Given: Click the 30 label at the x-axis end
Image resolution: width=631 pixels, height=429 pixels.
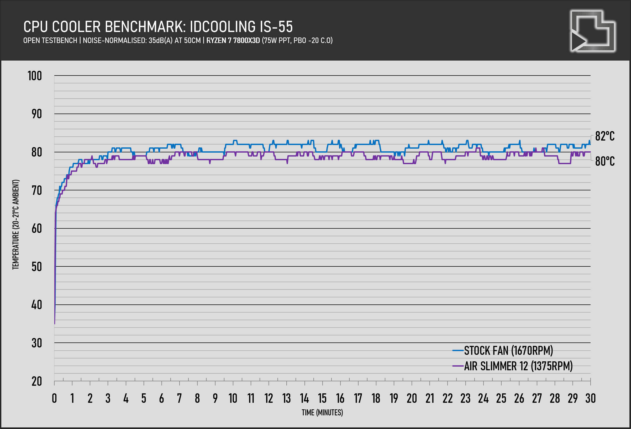Looking at the screenshot, I should [590, 398].
